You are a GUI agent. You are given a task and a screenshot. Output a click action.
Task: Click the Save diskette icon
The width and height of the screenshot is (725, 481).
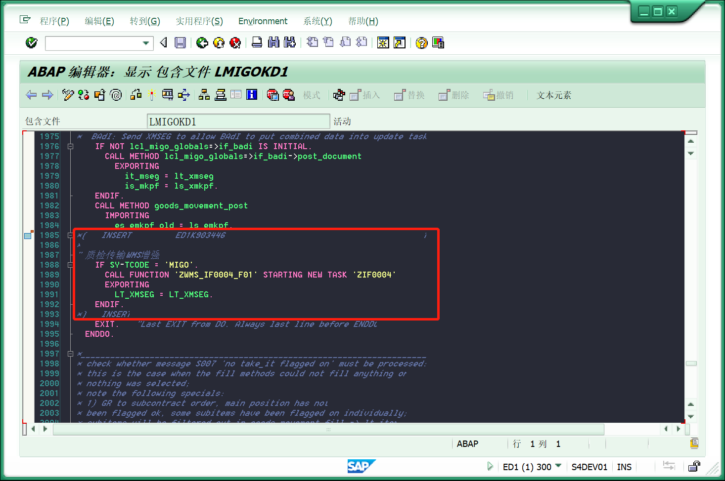click(181, 43)
